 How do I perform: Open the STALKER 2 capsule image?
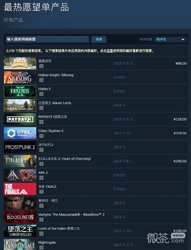(x=20, y=161)
